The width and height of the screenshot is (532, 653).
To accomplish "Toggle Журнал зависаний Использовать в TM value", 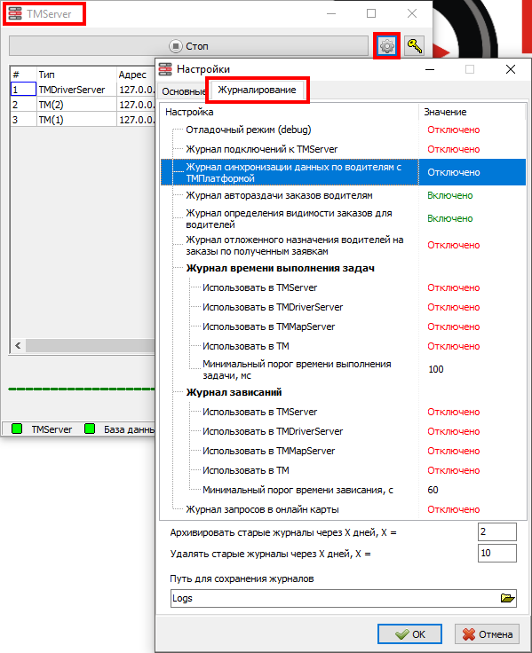I will pyautogui.click(x=453, y=470).
